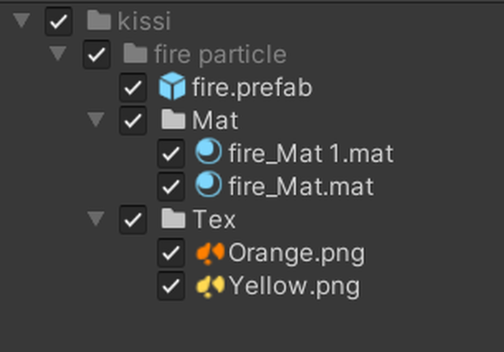Uncheck the fire.prefab checkbox

[133, 88]
